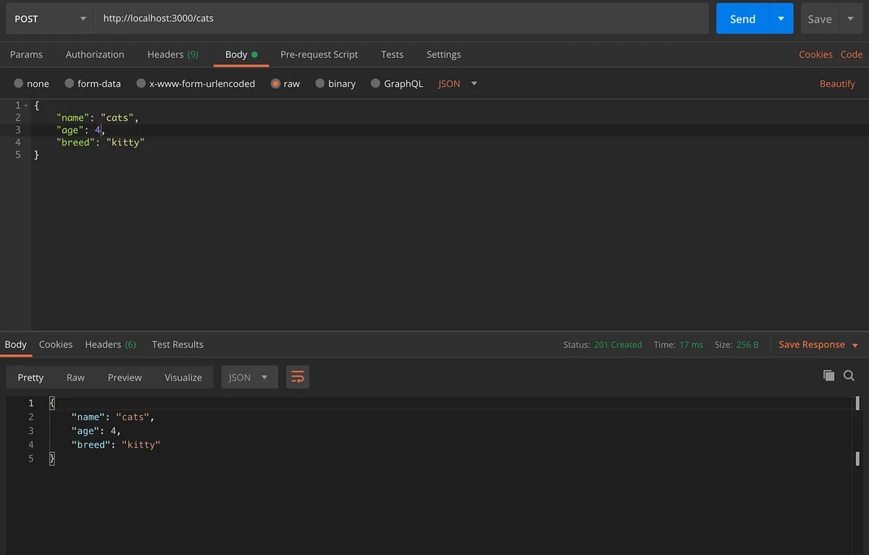Viewport: 869px width, 555px height.
Task: Click the Beautify link
Action: pos(837,84)
